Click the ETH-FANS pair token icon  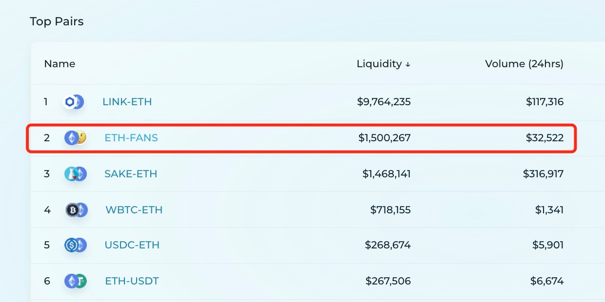pos(75,138)
